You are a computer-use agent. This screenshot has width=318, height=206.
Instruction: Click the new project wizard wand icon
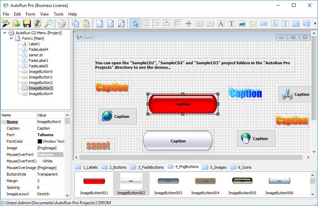click(x=6, y=24)
